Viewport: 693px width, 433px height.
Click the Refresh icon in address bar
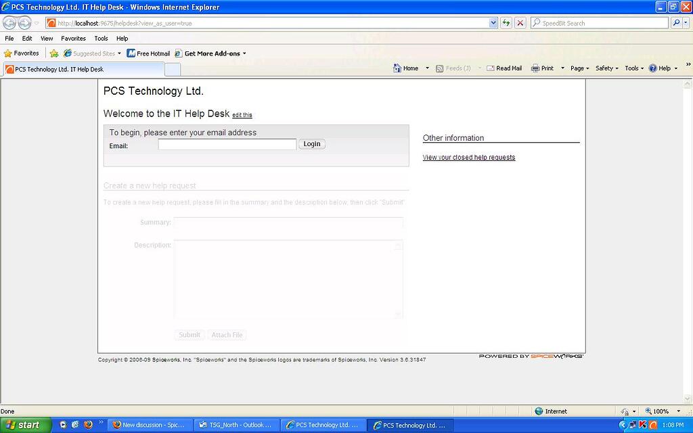tap(506, 22)
